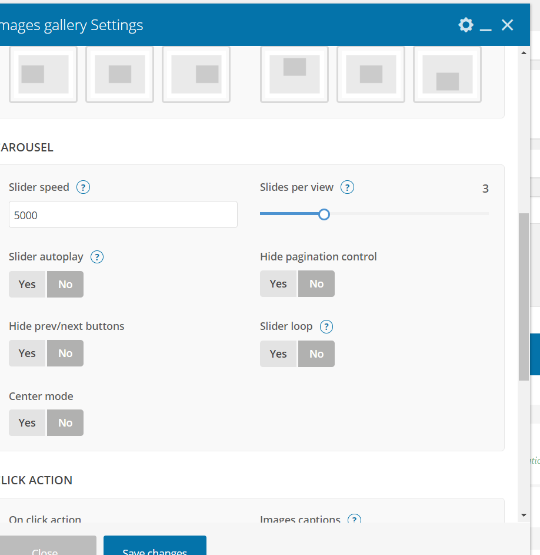Open help tooltip for Slider speed
Viewport: 540px width, 555px height.
point(83,187)
